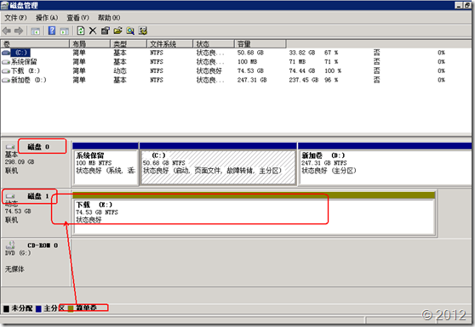The image size is (475, 327).
Task: Click the 237.45 GB free space cell
Action: click(304, 80)
